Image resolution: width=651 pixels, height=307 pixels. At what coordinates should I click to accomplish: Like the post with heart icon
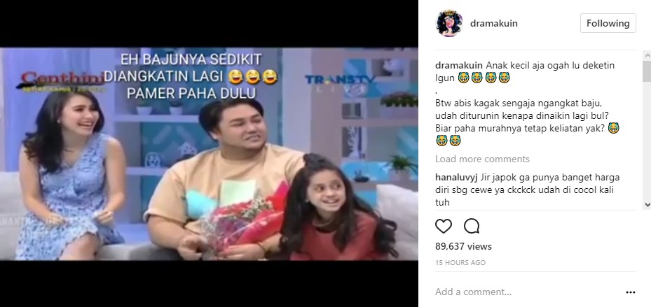tap(444, 226)
